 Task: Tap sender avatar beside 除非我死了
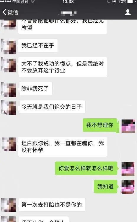[9, 90]
